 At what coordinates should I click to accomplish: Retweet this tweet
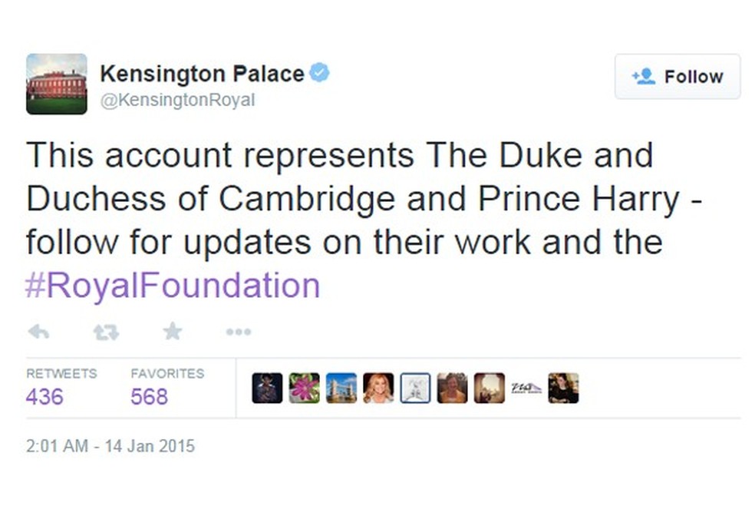(x=105, y=331)
